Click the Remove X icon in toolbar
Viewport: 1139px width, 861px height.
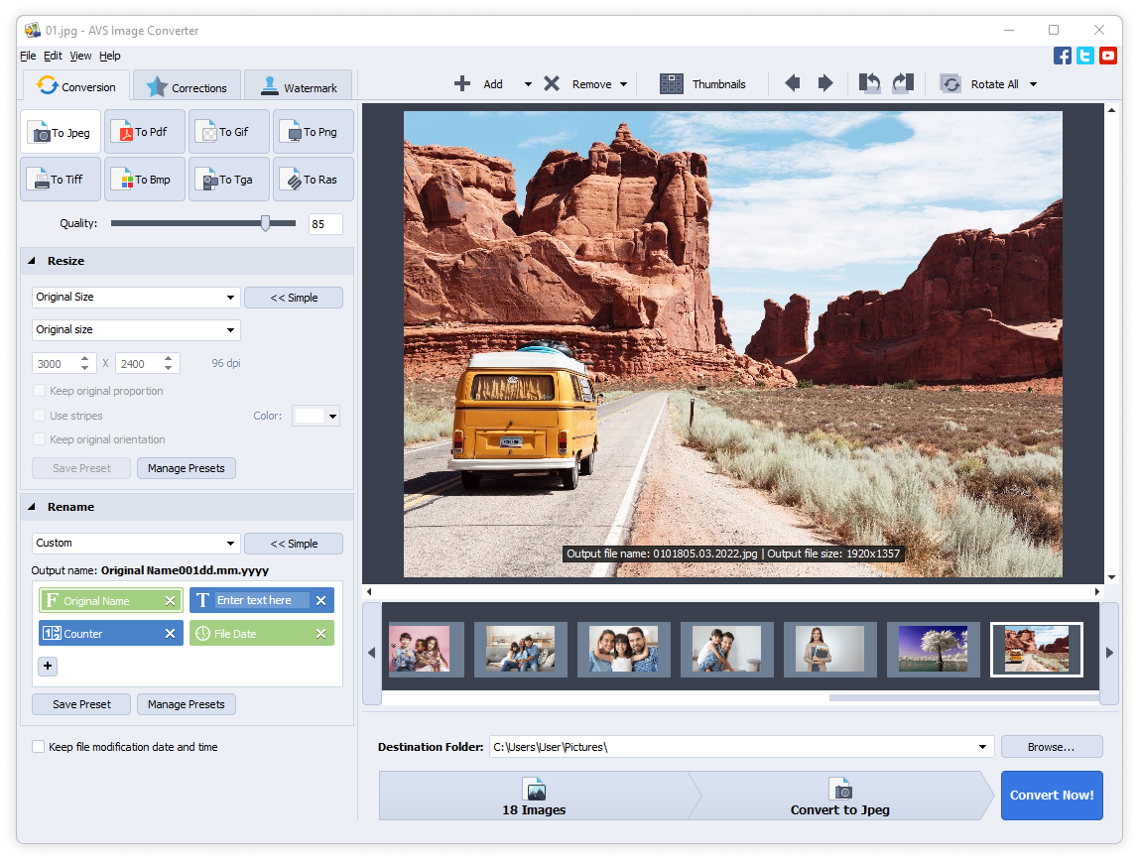(x=552, y=84)
